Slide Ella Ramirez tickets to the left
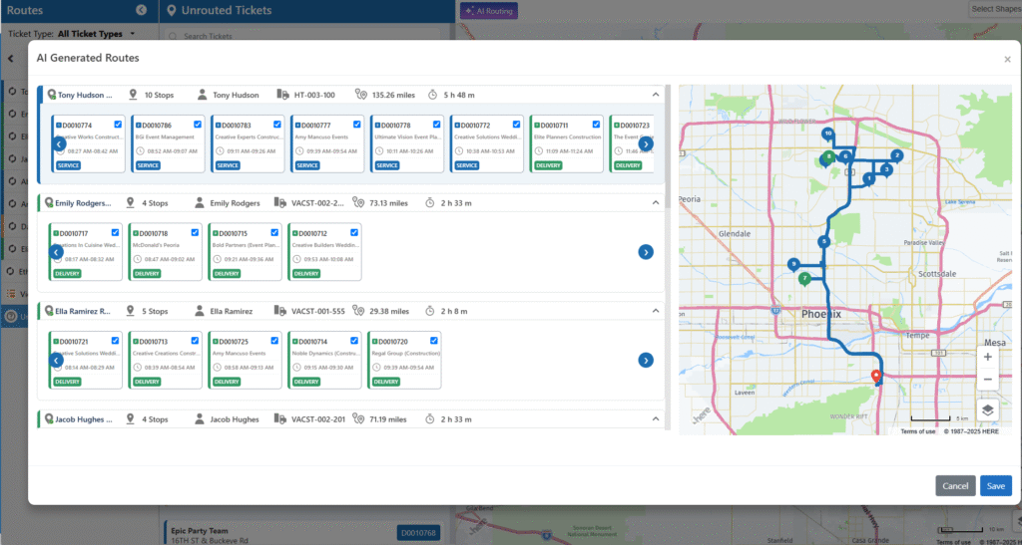Viewport: 1022px width, 545px height. (x=56, y=361)
